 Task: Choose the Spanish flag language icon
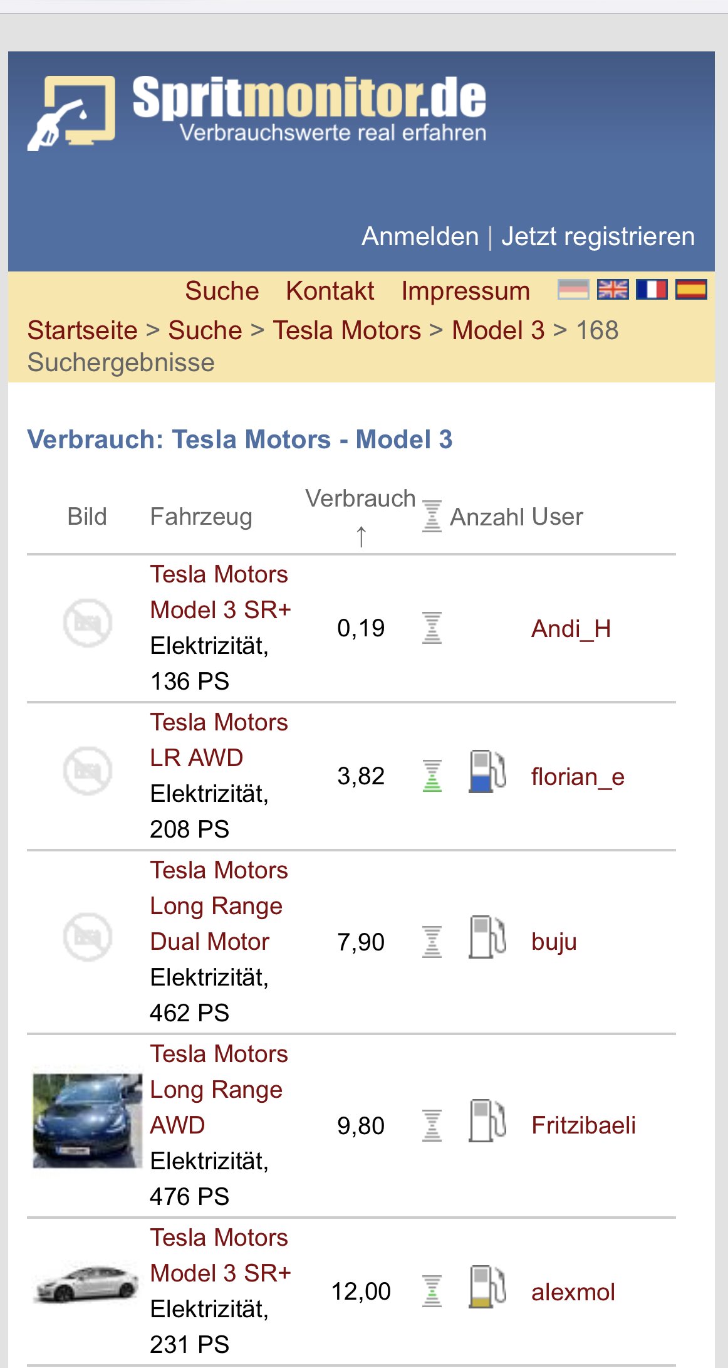click(x=691, y=290)
